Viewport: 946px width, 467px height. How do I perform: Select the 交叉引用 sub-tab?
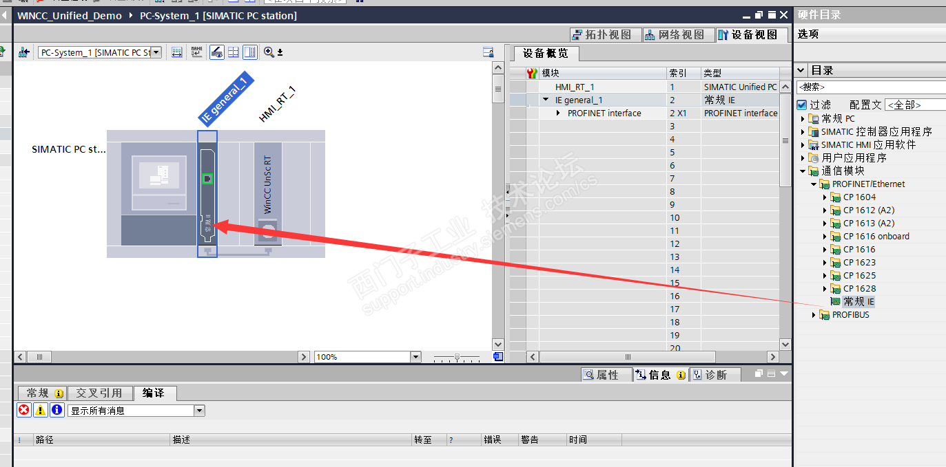(x=100, y=393)
